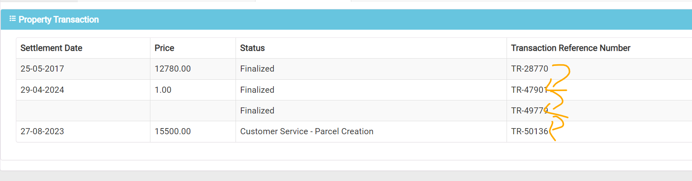Select the Status column header
This screenshot has width=692, height=181.
252,48
